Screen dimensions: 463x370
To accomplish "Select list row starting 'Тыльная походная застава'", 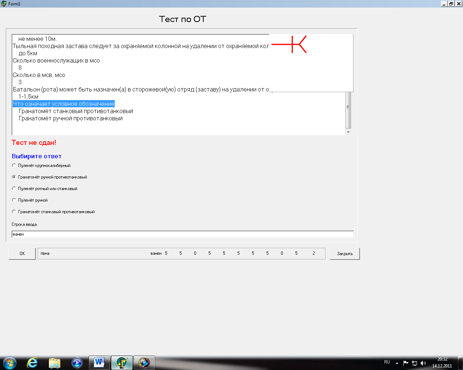I will point(141,46).
